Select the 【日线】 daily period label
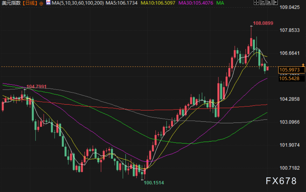The height and width of the screenshot is (192, 306). pyautogui.click(x=30, y=3)
